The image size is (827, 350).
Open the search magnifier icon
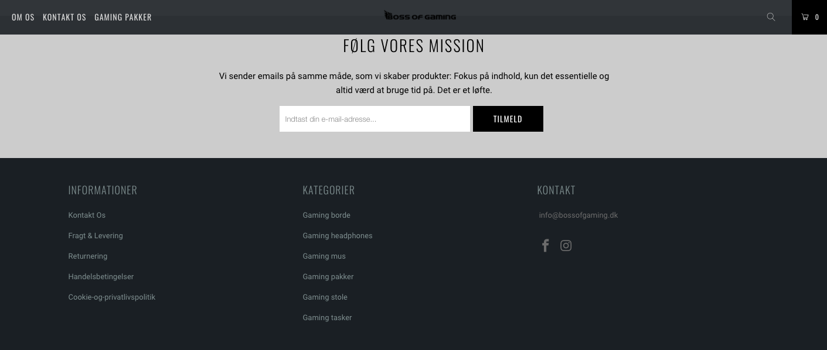[x=771, y=17]
